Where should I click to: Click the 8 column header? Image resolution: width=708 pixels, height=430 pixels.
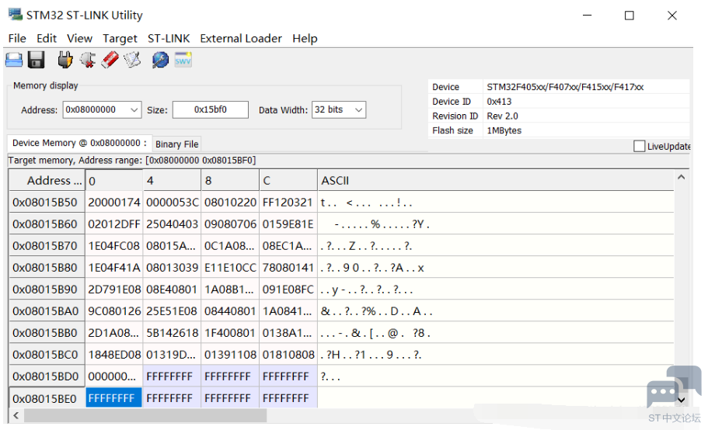coord(230,181)
